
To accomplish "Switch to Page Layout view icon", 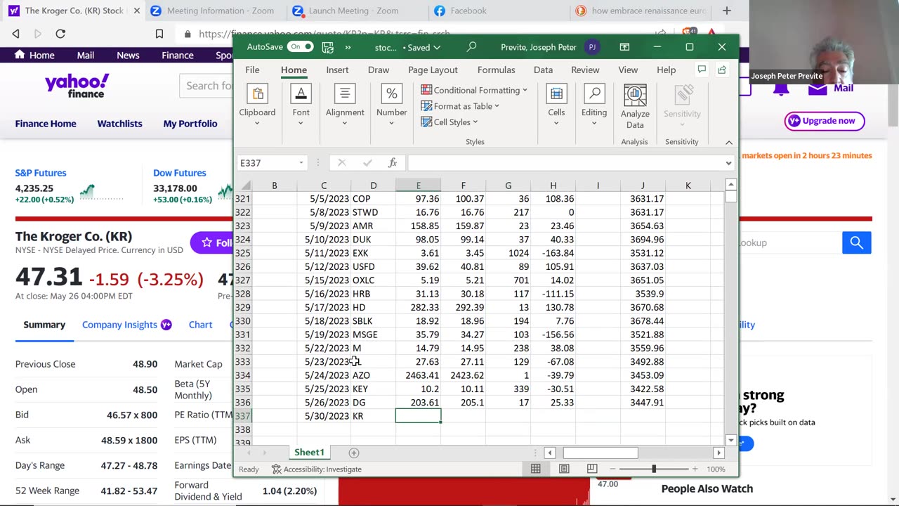I will (564, 469).
